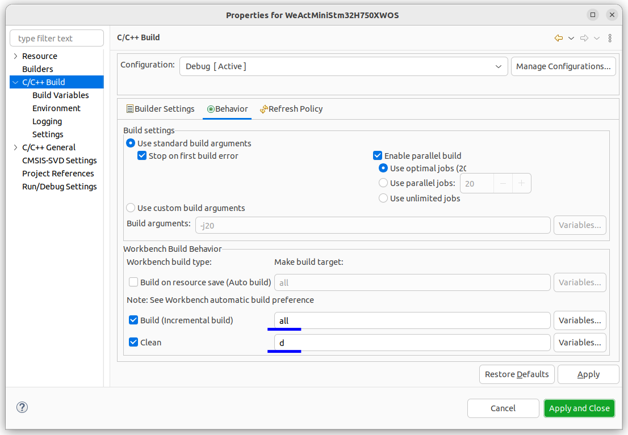This screenshot has height=435, width=628.
Task: Enable Build on resource save checkbox
Action: tap(133, 282)
